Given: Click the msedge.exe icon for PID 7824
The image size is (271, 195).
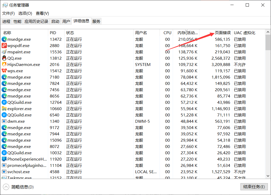Looking at the screenshot, I should pyautogui.click(x=4, y=84).
